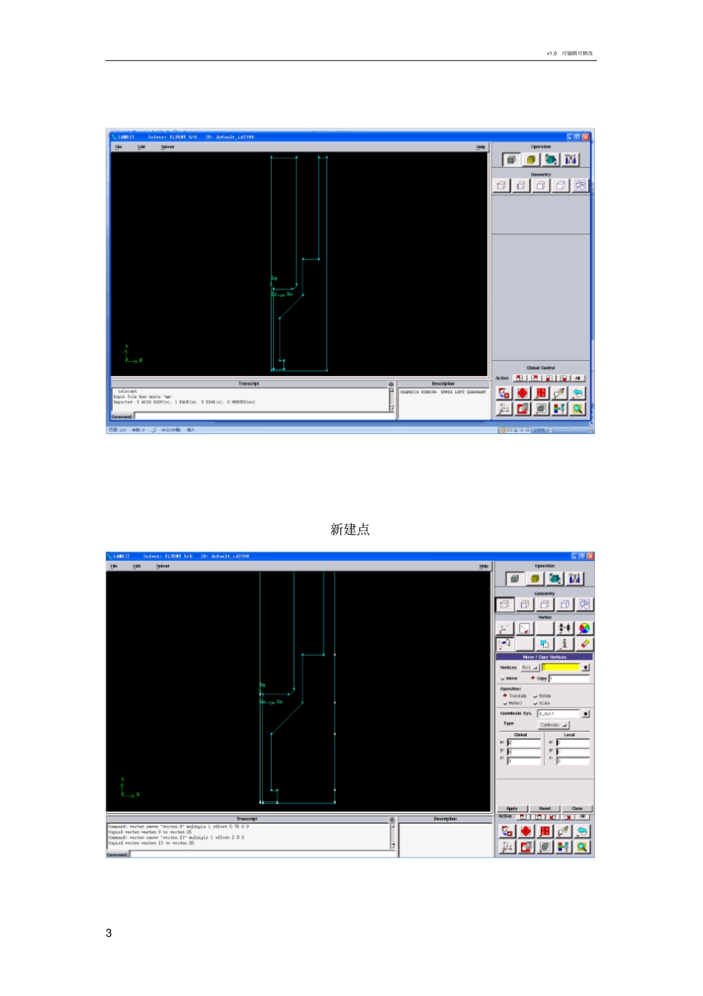Click Specify Color Mode icon in upper window
Screen dimensions: 703x996
pyautogui.click(x=559, y=409)
